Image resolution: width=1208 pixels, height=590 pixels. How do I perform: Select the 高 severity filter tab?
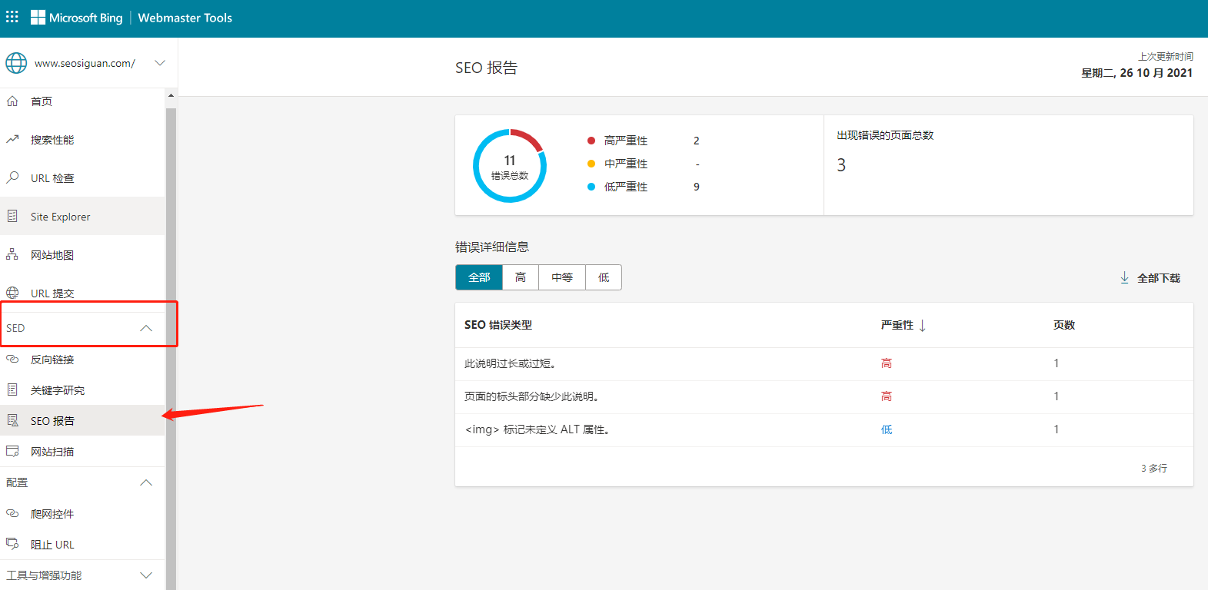tap(521, 277)
